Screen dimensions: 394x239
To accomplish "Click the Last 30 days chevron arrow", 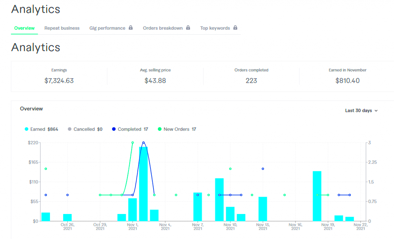I will [x=376, y=111].
